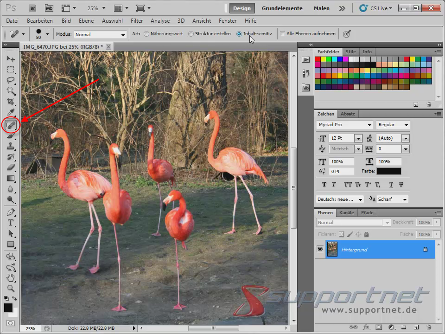
Task: Select the Hand tool
Action: [11, 278]
